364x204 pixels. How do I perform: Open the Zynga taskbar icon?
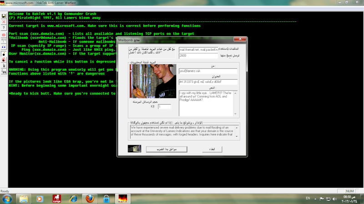tap(56, 199)
